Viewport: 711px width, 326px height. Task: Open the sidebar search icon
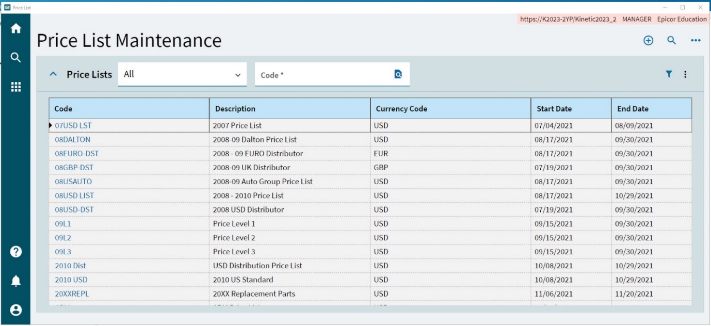(x=16, y=57)
